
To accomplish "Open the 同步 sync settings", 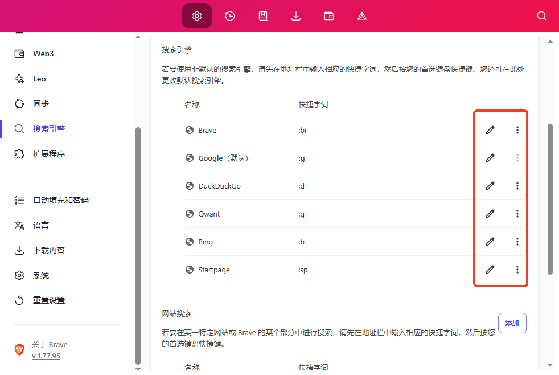I will point(40,104).
